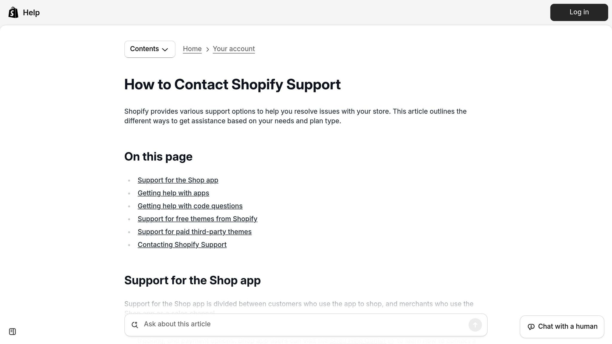This screenshot has height=344, width=612.
Task: Click the breadcrumb chevron separator
Action: (207, 49)
